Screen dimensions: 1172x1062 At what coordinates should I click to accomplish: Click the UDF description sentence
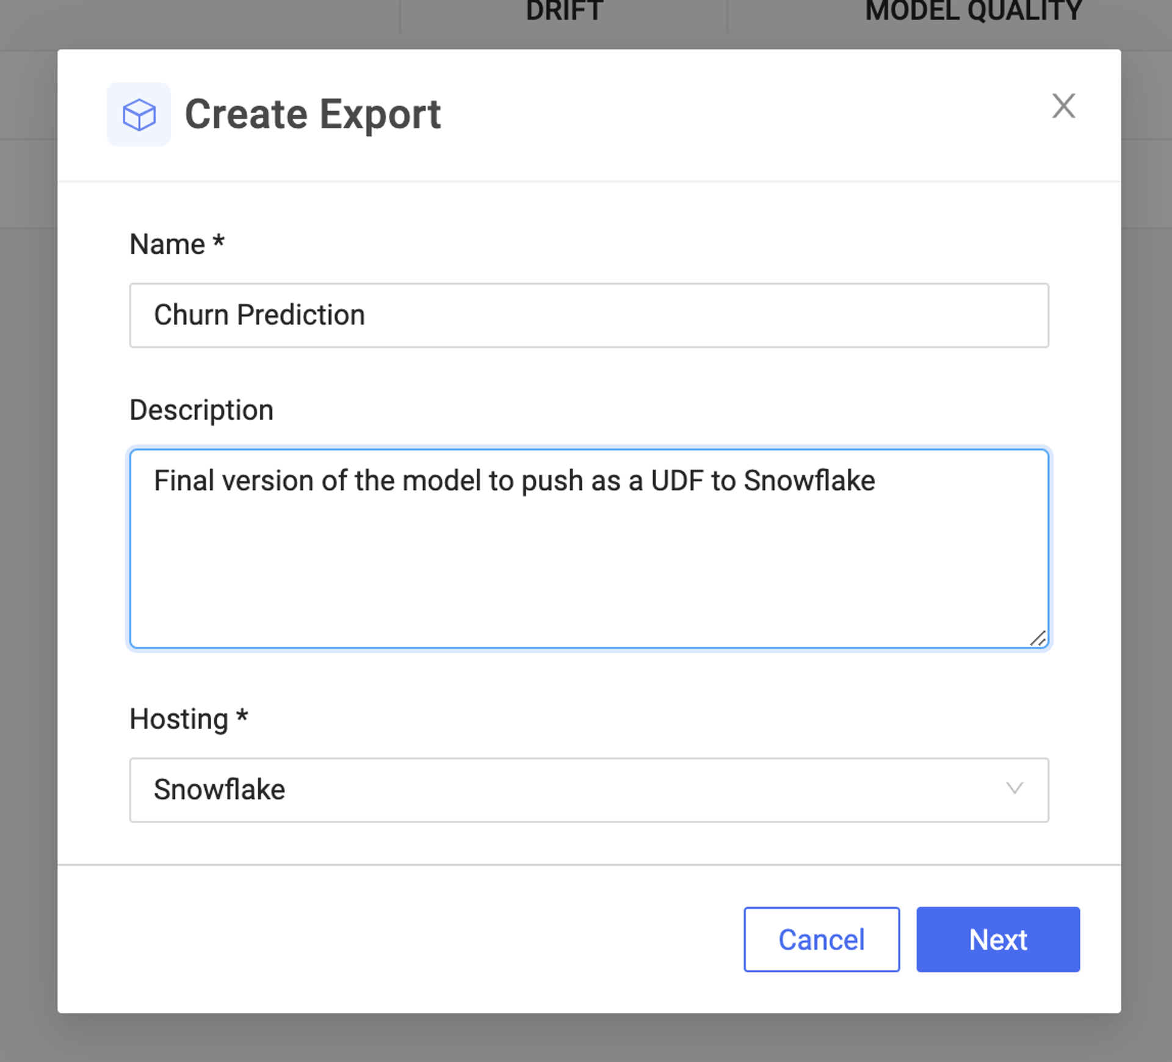coord(515,481)
